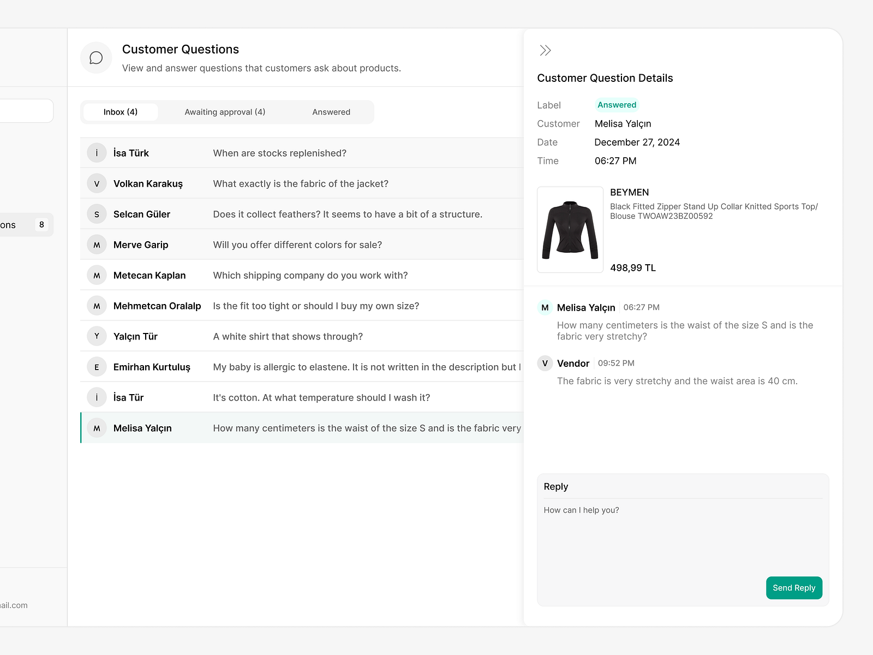Click the Vendor avatar icon in the conversation

[x=545, y=363]
